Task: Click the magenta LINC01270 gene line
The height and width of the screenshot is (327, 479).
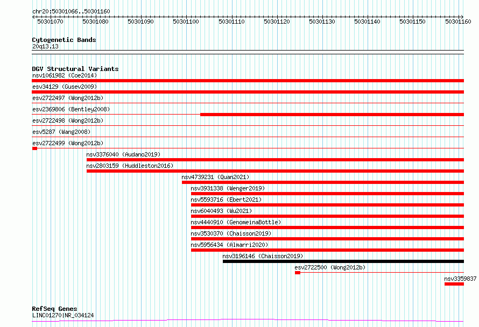Action: pos(248,321)
